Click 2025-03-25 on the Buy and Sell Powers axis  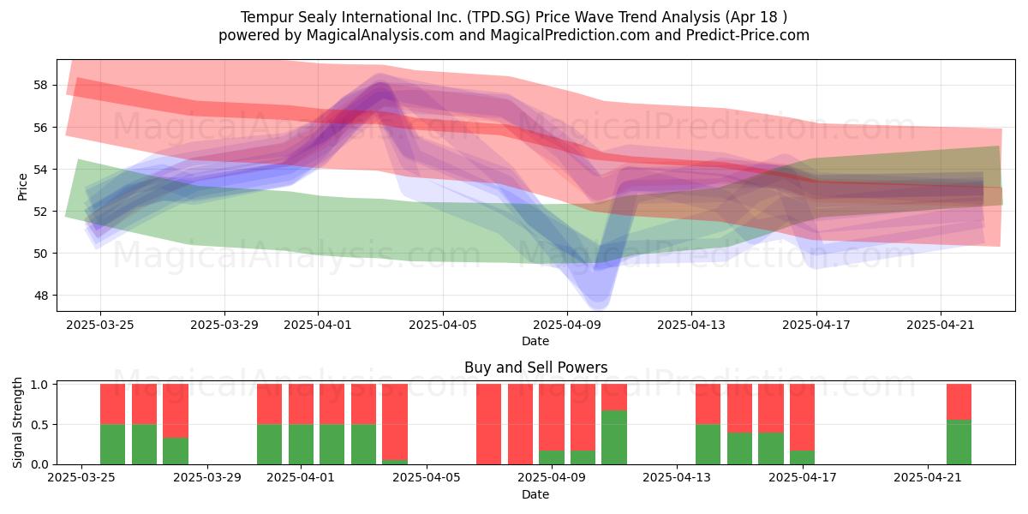pos(81,478)
